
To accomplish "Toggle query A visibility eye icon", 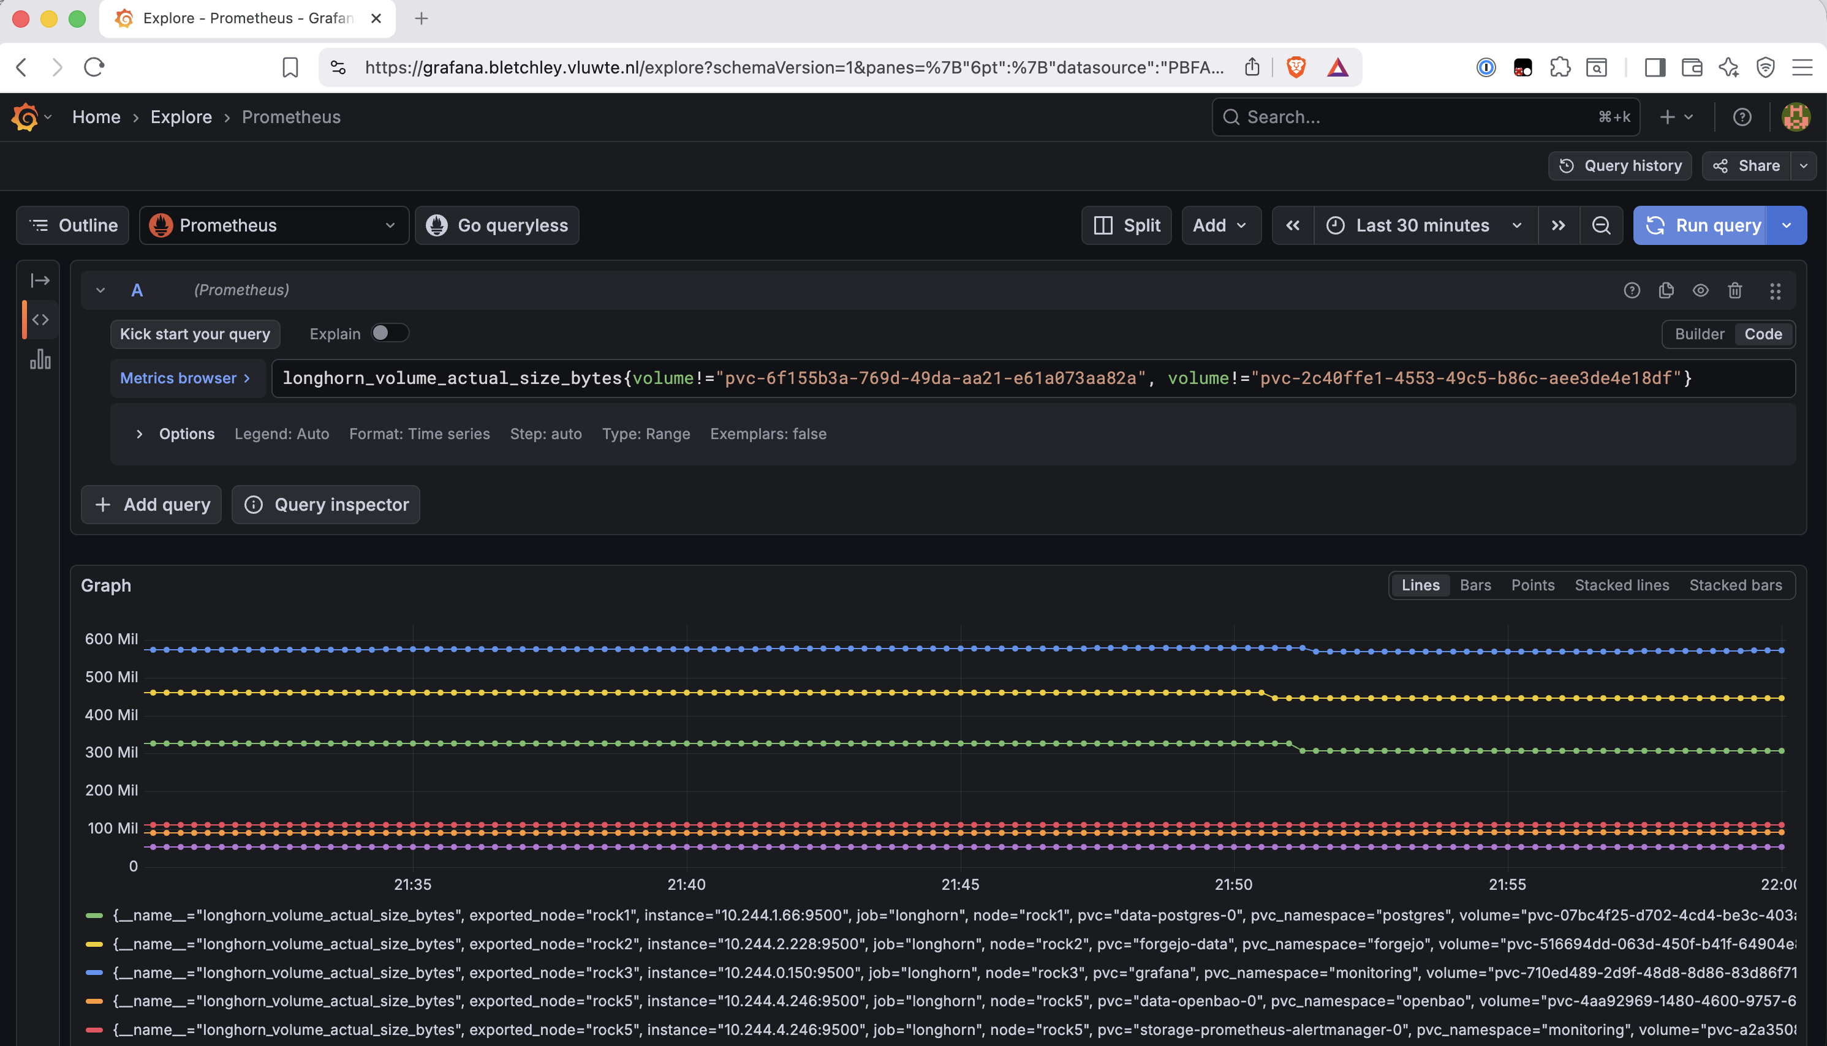I will pyautogui.click(x=1701, y=290).
